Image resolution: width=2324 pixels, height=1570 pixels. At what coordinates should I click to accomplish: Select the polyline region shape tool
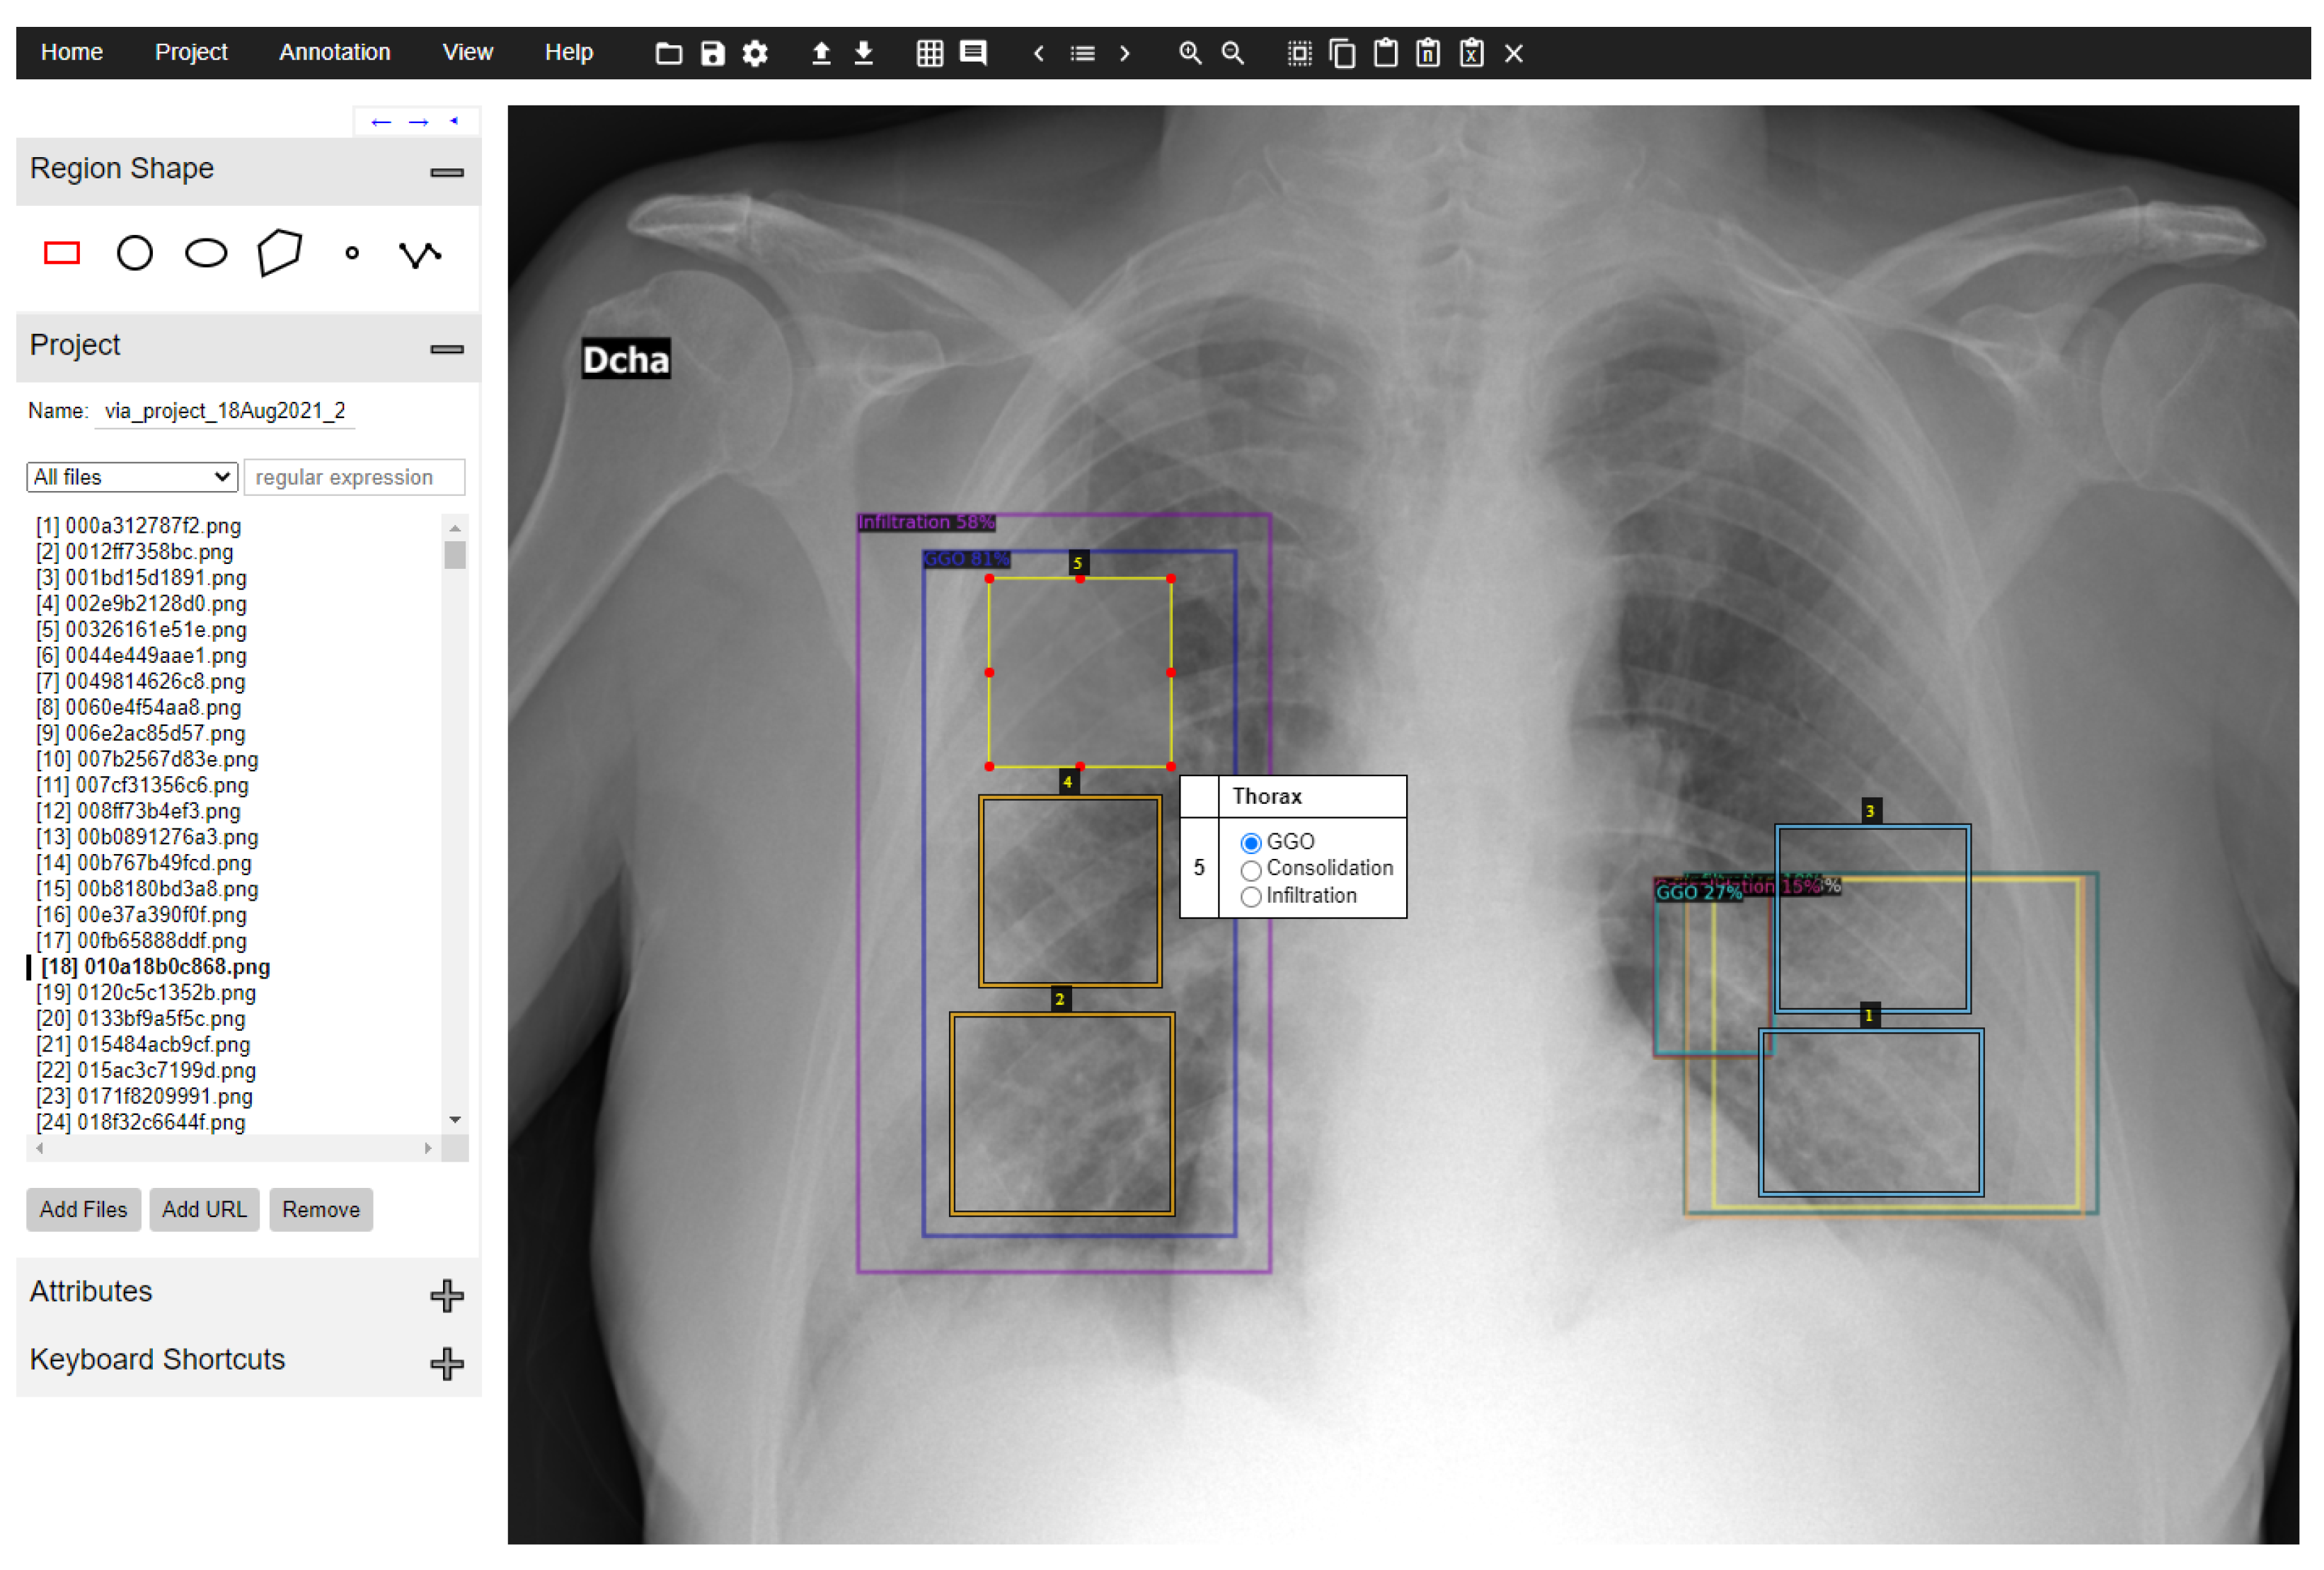pyautogui.click(x=420, y=254)
